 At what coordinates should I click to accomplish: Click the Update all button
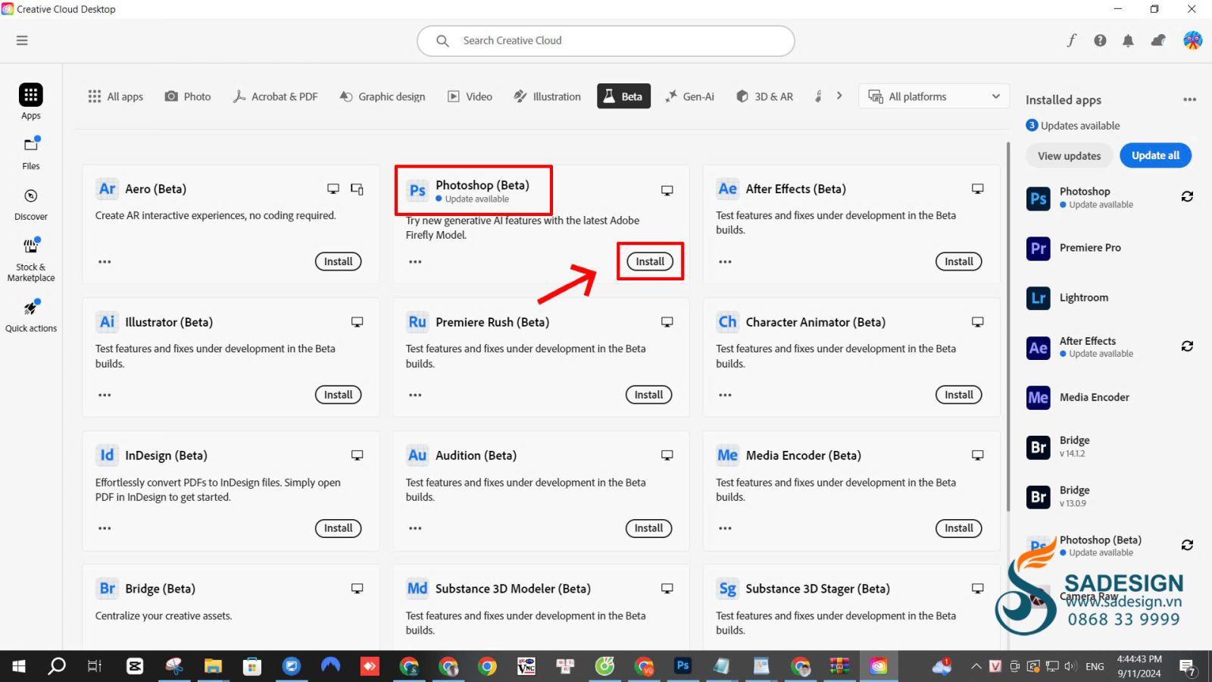pyautogui.click(x=1155, y=155)
